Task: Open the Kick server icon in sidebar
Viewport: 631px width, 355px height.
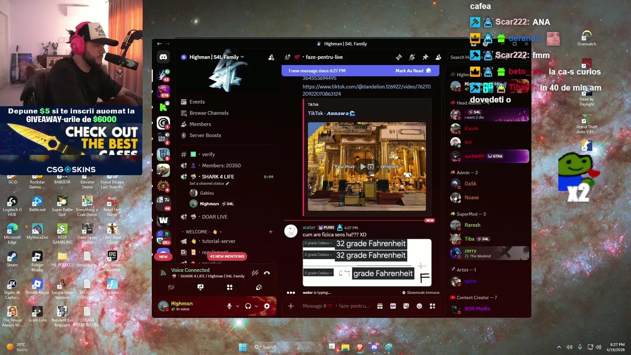Action: click(163, 106)
